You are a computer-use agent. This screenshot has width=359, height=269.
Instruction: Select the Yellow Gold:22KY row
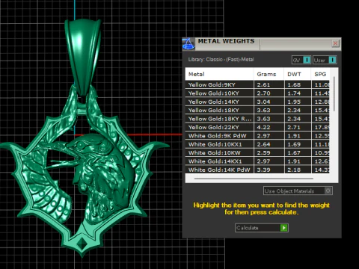(x=257, y=127)
